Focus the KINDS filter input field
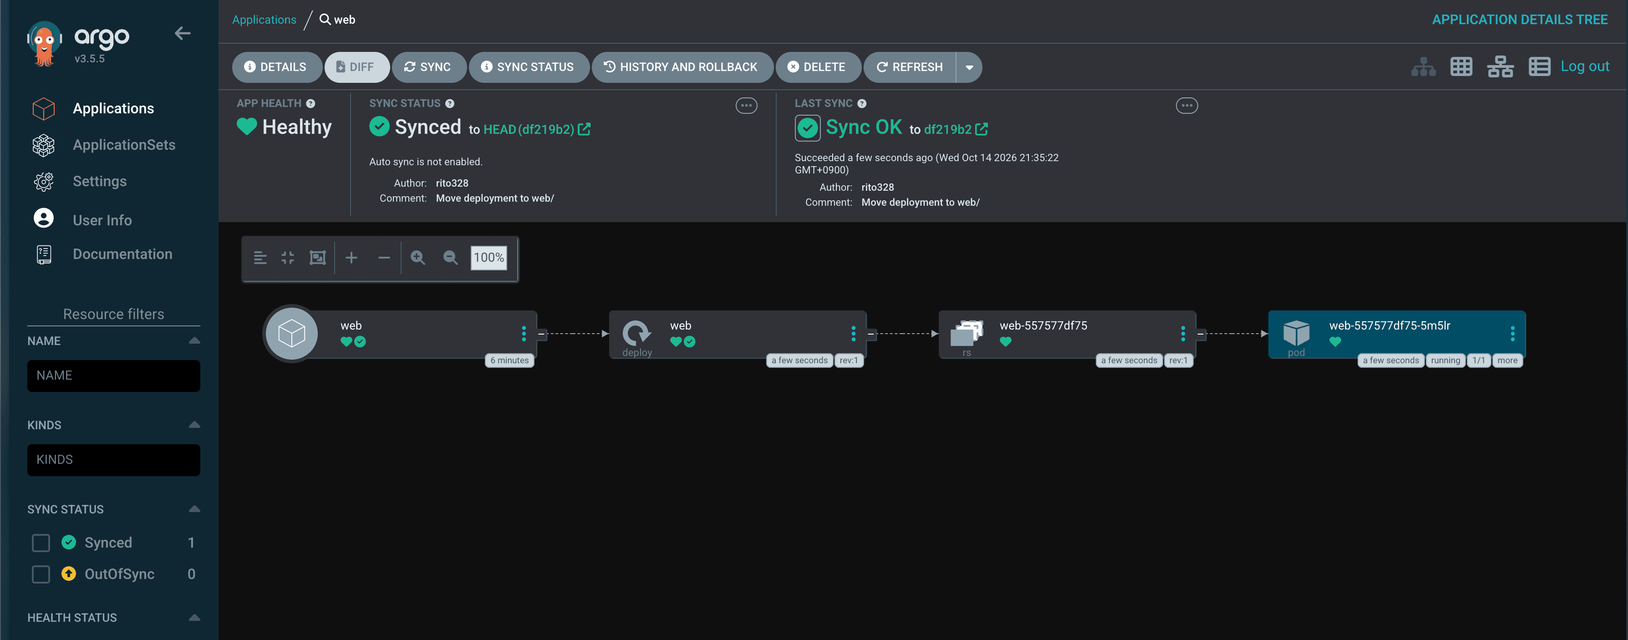The image size is (1628, 640). click(x=114, y=460)
